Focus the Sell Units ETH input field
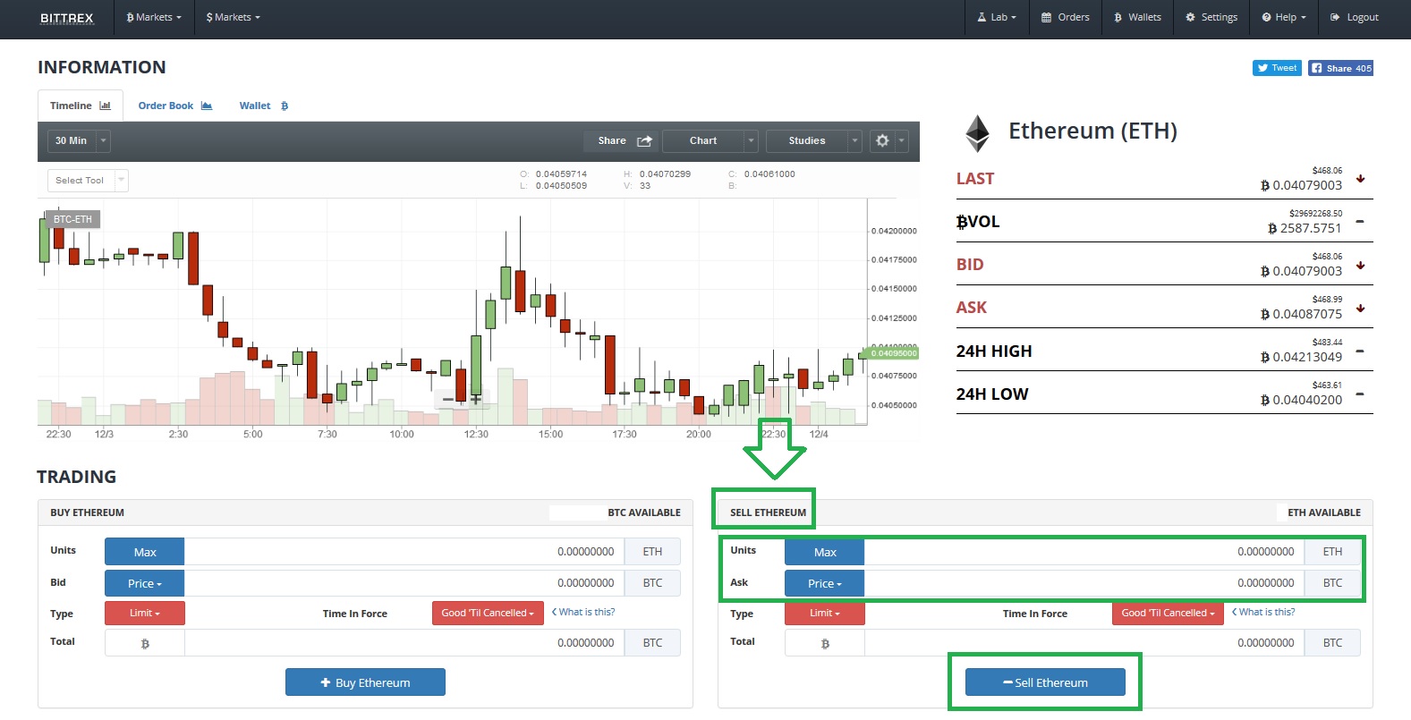The image size is (1411, 720). click(1084, 552)
